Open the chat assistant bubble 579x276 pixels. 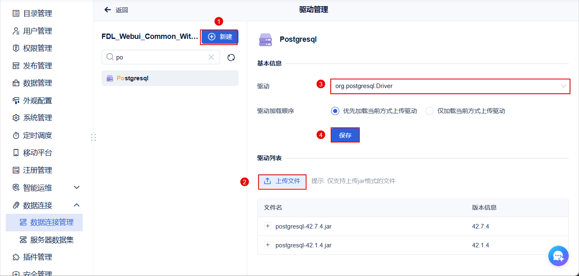(x=558, y=256)
